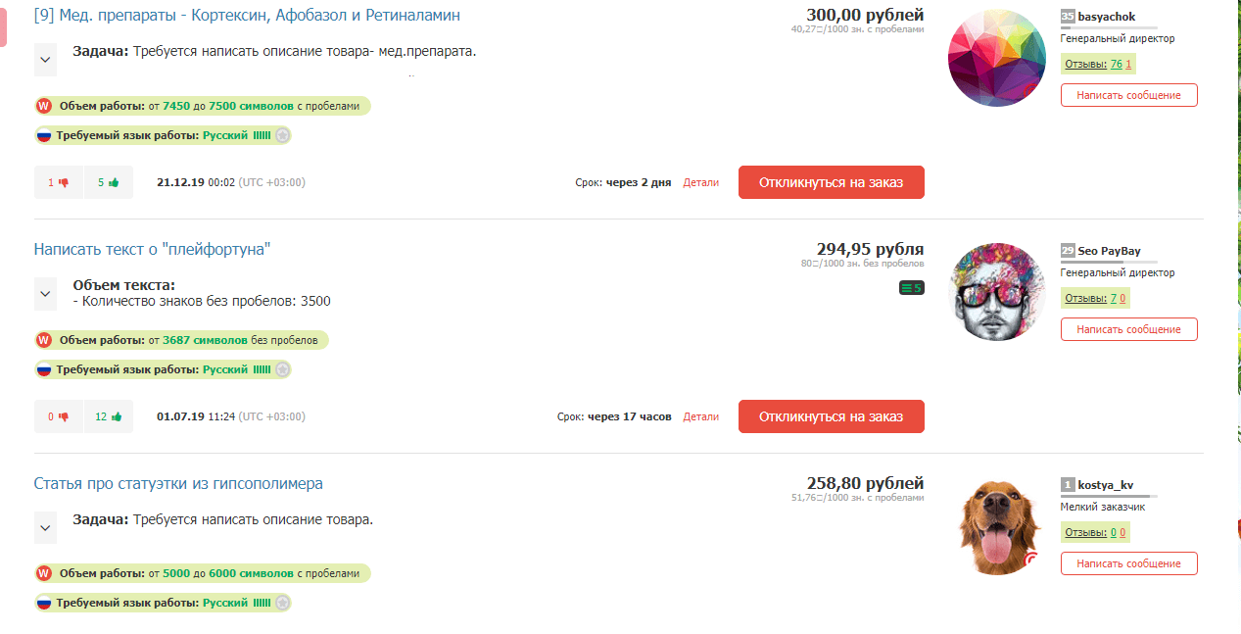The height and width of the screenshot is (634, 1241).
Task: Click basyachok's rating level badge
Action: 1068,17
